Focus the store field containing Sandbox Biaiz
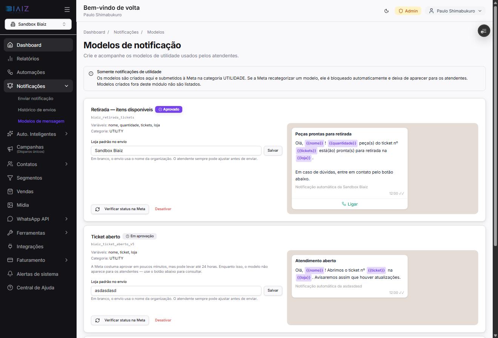The height and width of the screenshot is (338, 498). click(176, 151)
